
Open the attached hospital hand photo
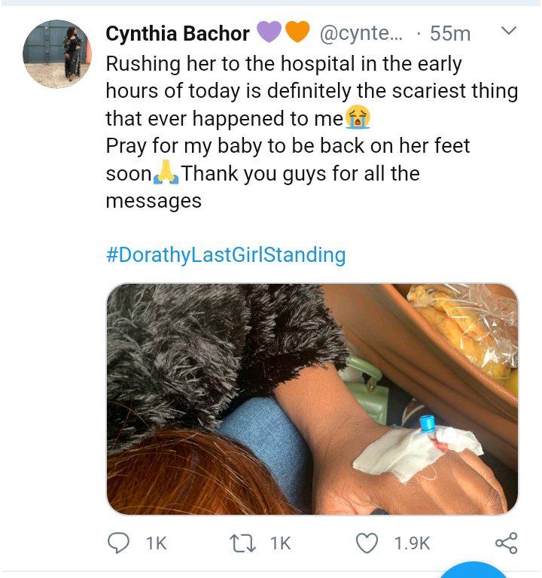(x=312, y=399)
